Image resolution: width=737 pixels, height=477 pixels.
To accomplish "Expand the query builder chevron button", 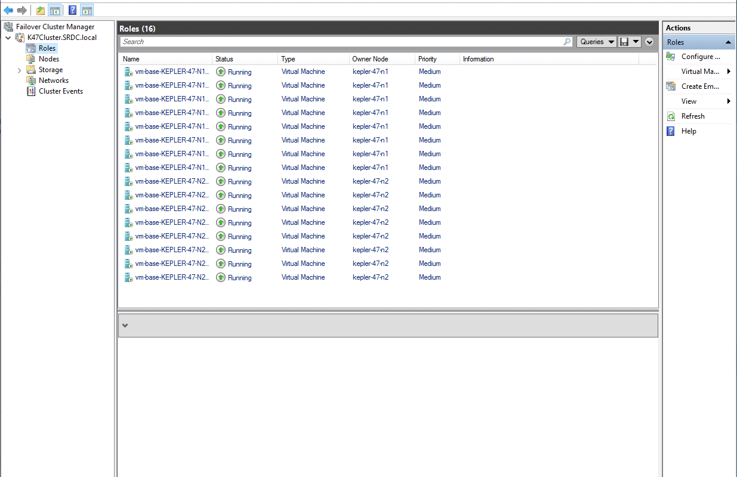I will pyautogui.click(x=649, y=42).
